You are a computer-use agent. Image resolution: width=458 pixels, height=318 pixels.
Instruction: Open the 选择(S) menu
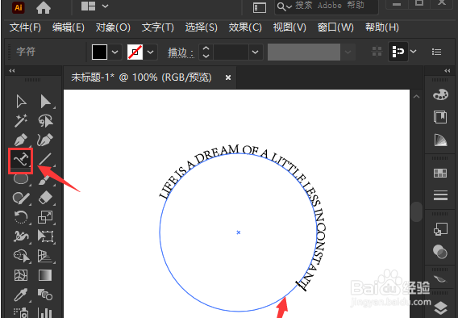point(202,27)
